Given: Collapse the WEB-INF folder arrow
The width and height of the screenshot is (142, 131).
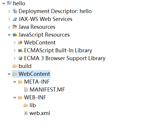Looking at the screenshot, I should pos(15,98).
